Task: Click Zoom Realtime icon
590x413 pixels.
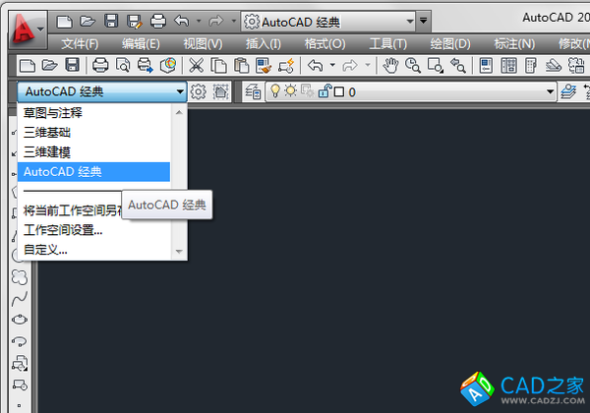Action: (413, 66)
